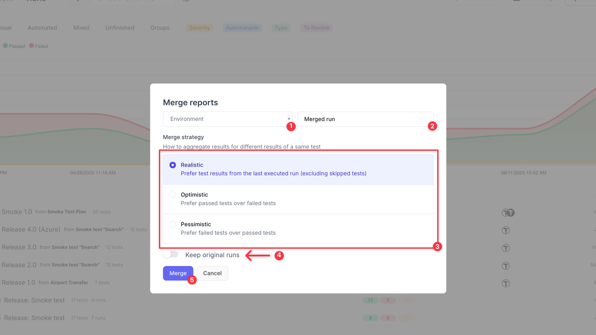
Task: Click the Cancel button
Action: (x=212, y=273)
